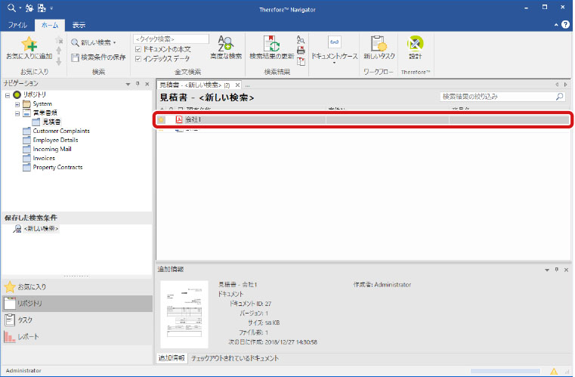Click the お気に入りに追加 star icon
Viewport: 575px width, 377px height.
point(29,44)
